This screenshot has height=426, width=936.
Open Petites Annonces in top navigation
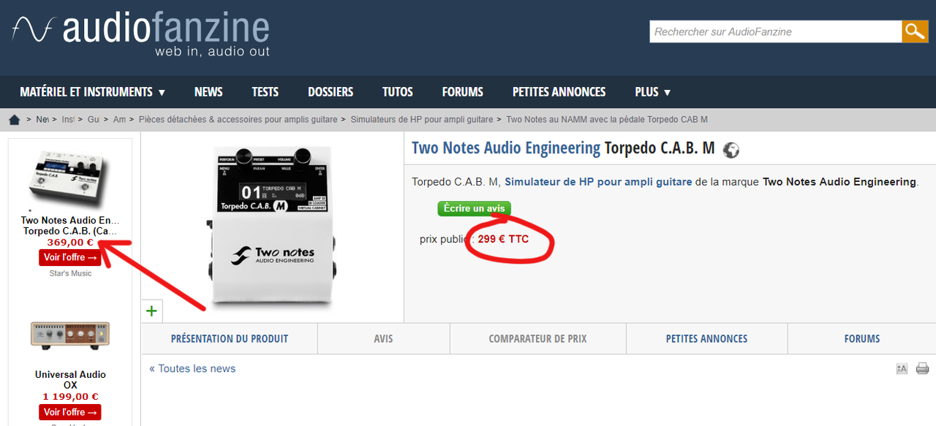pyautogui.click(x=559, y=92)
